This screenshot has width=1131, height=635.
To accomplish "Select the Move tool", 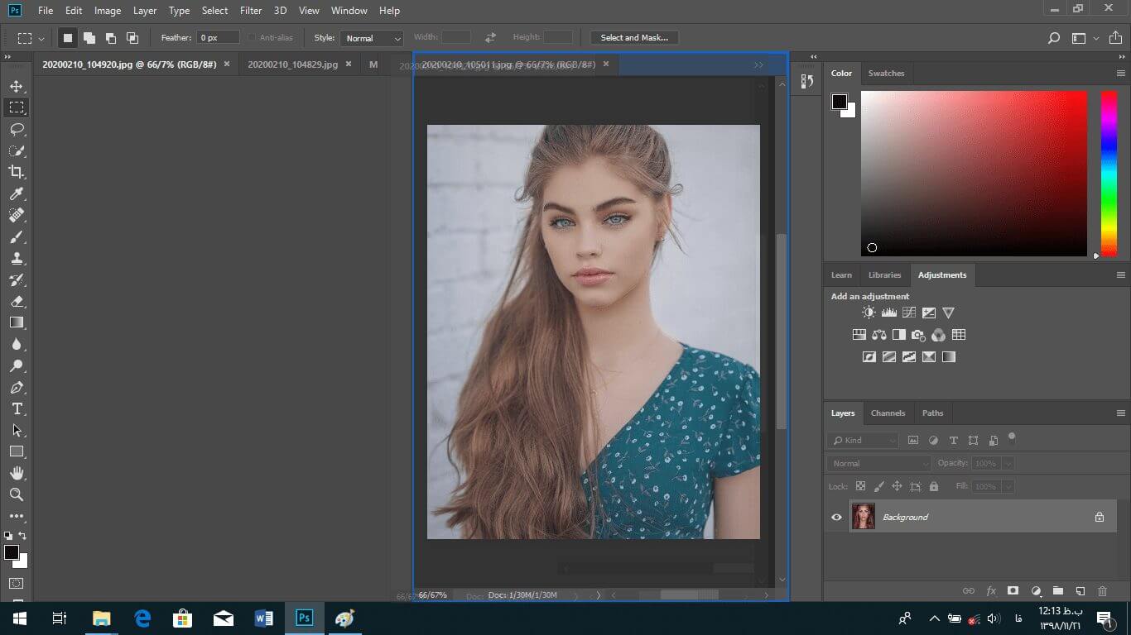I will [x=17, y=86].
